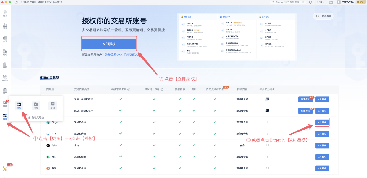Click 自定义导航 customize navigation
Viewport: 367px width, 178px height.
tap(36, 118)
